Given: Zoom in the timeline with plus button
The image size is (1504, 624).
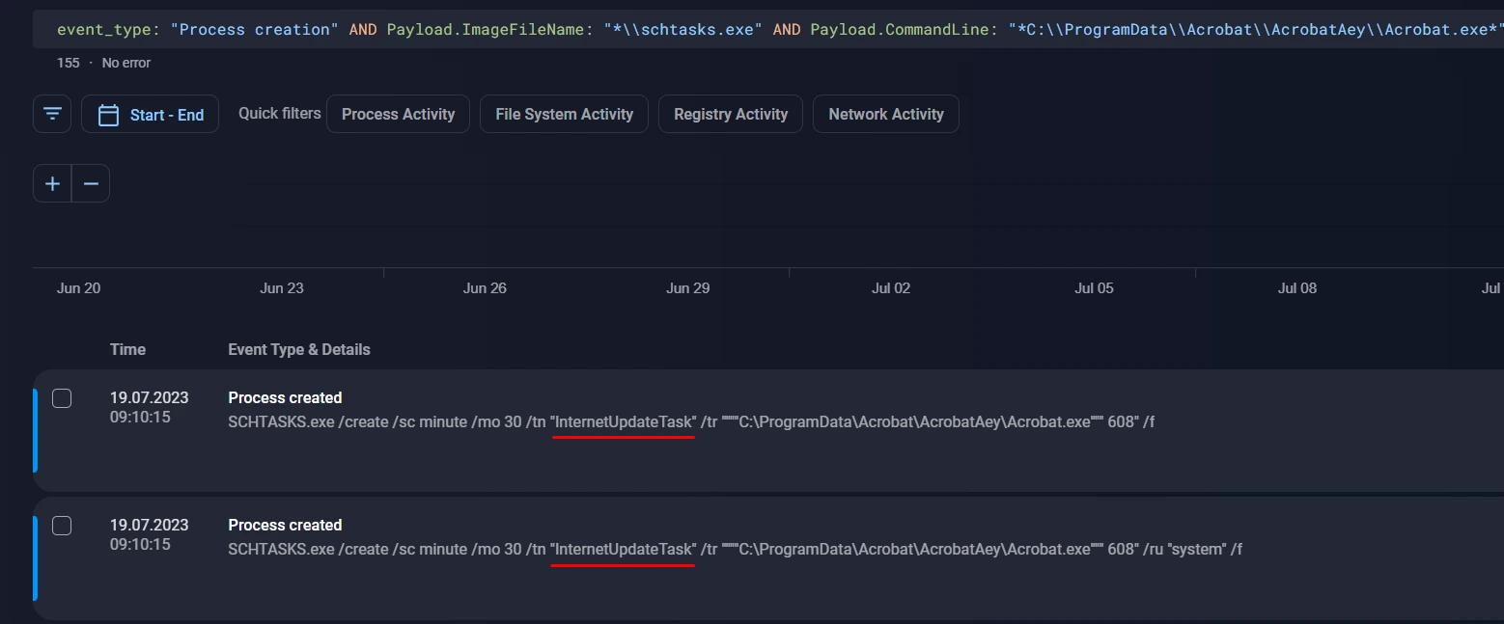Looking at the screenshot, I should pyautogui.click(x=52, y=183).
